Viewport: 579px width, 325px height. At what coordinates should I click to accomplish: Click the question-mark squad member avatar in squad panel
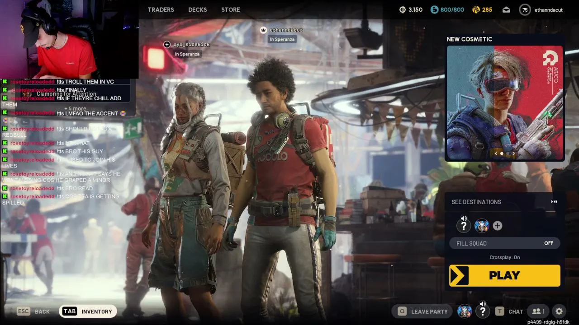(x=464, y=226)
